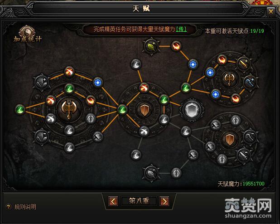The width and height of the screenshot is (280, 224).
Task: Select the golden sword plus talent node
Action: point(244,63)
